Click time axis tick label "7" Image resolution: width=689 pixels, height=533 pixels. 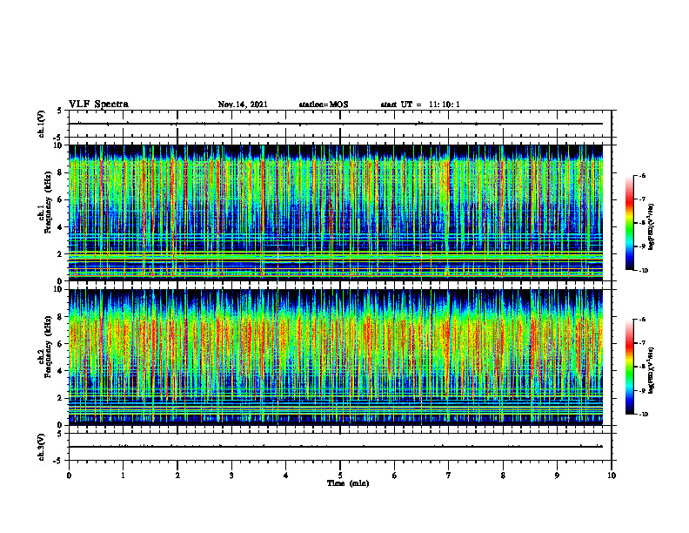pos(449,476)
